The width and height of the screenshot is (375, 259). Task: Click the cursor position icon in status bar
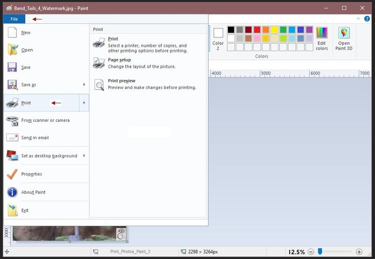(7, 252)
